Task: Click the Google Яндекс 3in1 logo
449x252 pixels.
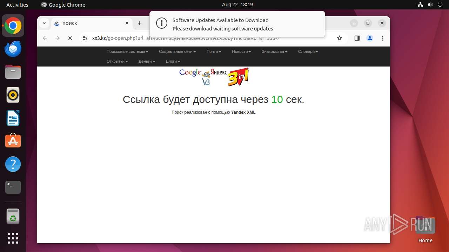Action: [214, 77]
